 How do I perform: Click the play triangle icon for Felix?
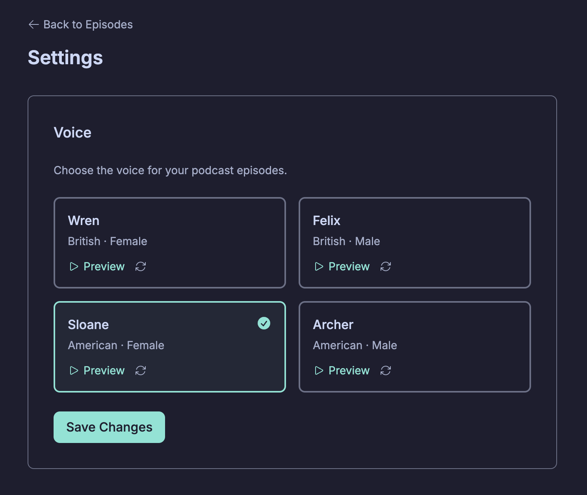click(x=319, y=267)
